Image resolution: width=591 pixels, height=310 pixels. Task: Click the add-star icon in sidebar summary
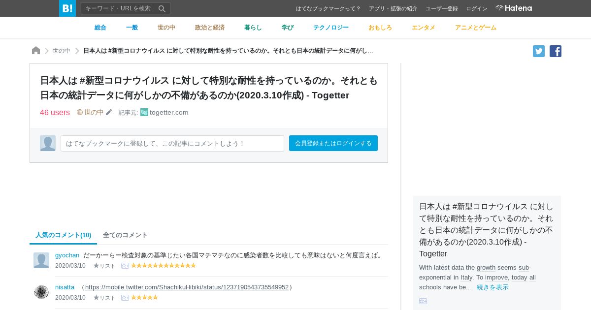coord(423,301)
